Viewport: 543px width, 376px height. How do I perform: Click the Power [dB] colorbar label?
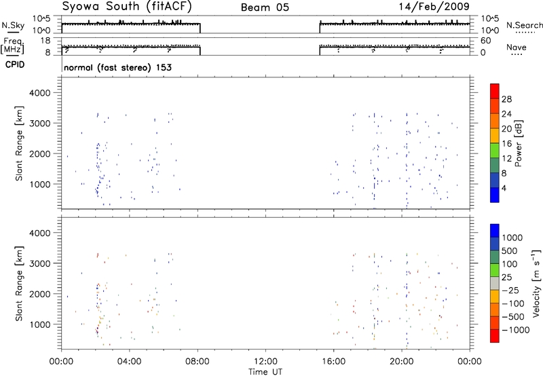518,143
